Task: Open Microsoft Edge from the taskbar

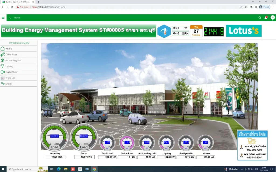Action: click(x=59, y=169)
